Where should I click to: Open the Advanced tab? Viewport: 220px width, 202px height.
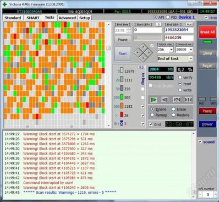[67, 18]
